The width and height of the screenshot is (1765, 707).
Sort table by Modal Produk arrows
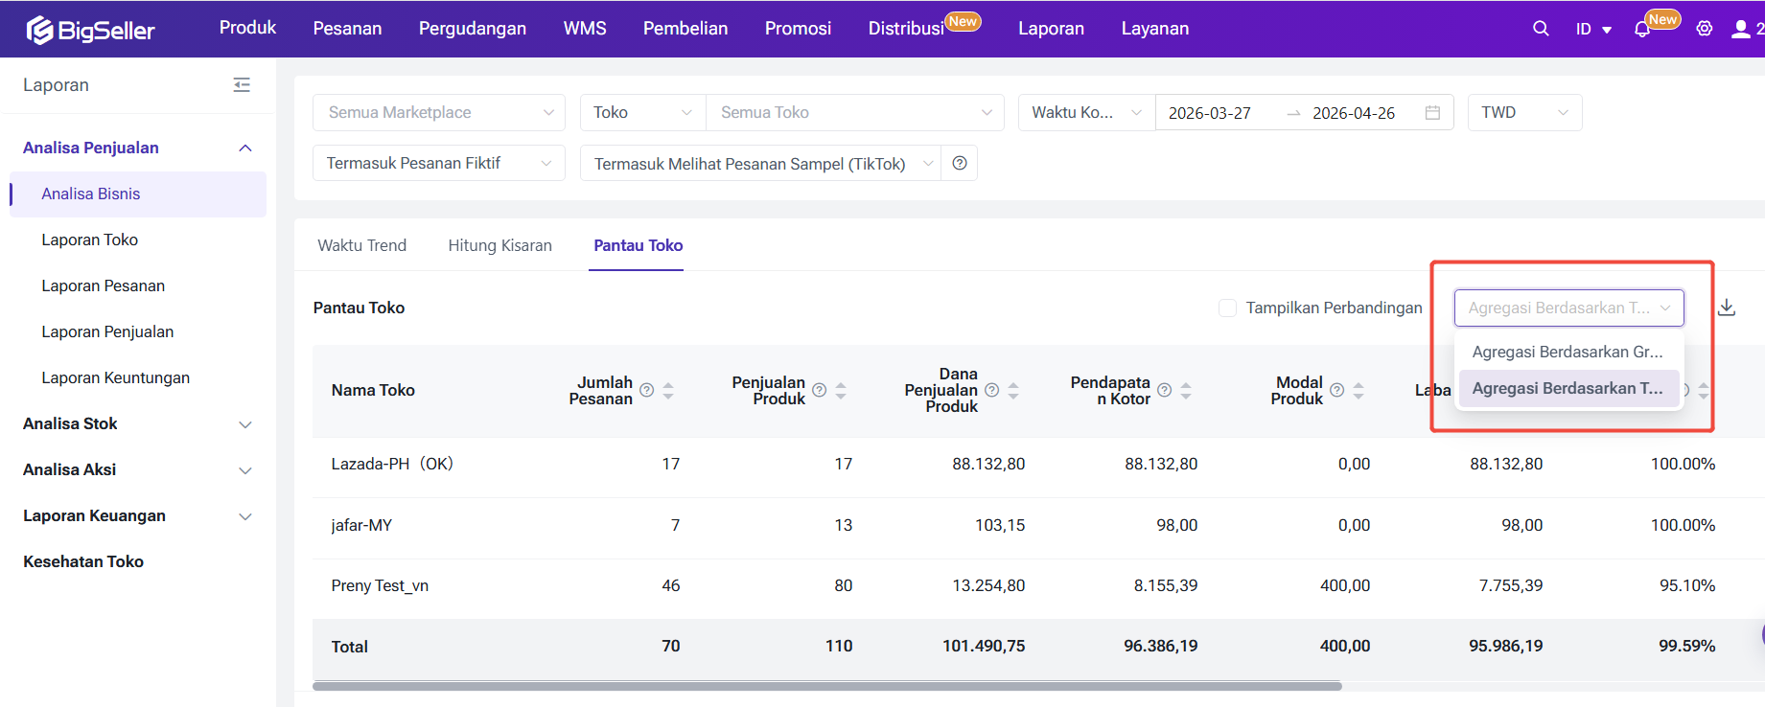tap(1359, 391)
